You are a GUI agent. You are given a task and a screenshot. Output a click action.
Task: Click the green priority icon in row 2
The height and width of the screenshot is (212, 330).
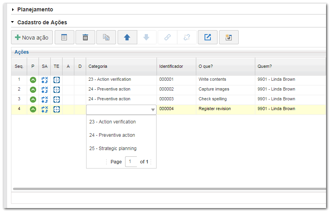tap(33, 90)
